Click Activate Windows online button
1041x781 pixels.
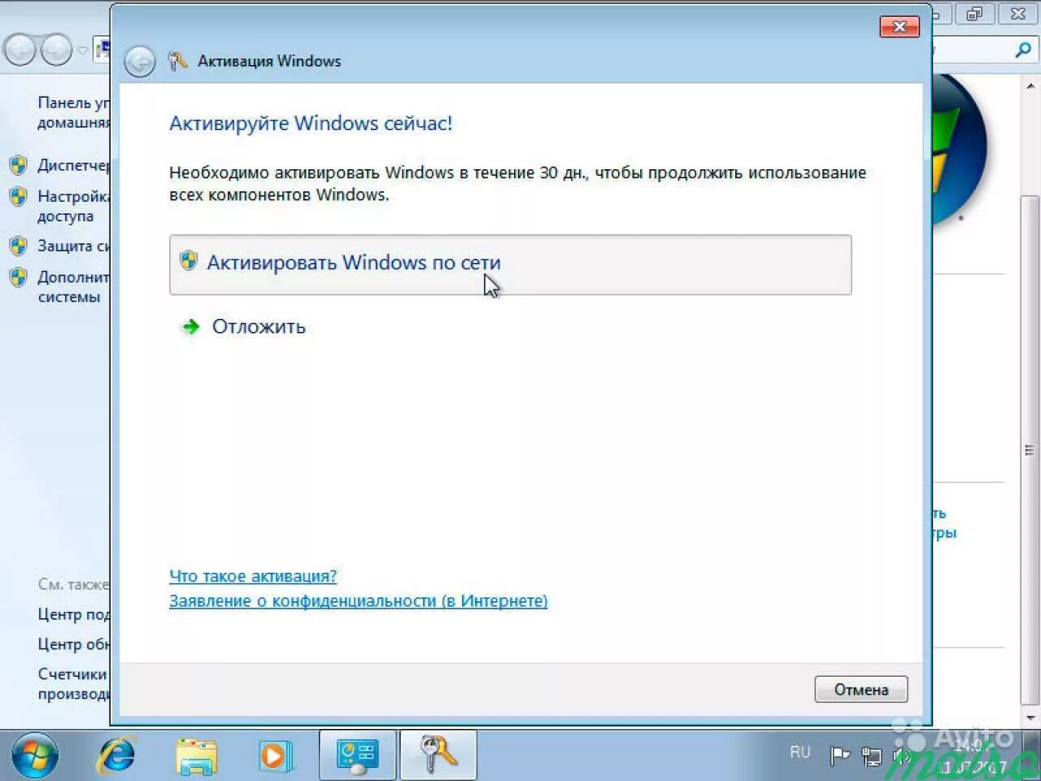click(x=510, y=264)
